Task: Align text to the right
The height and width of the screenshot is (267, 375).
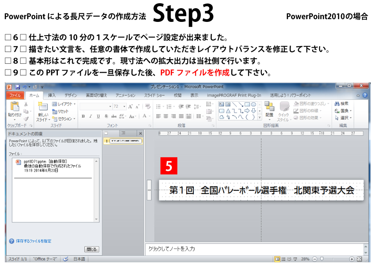Action: (x=173, y=116)
